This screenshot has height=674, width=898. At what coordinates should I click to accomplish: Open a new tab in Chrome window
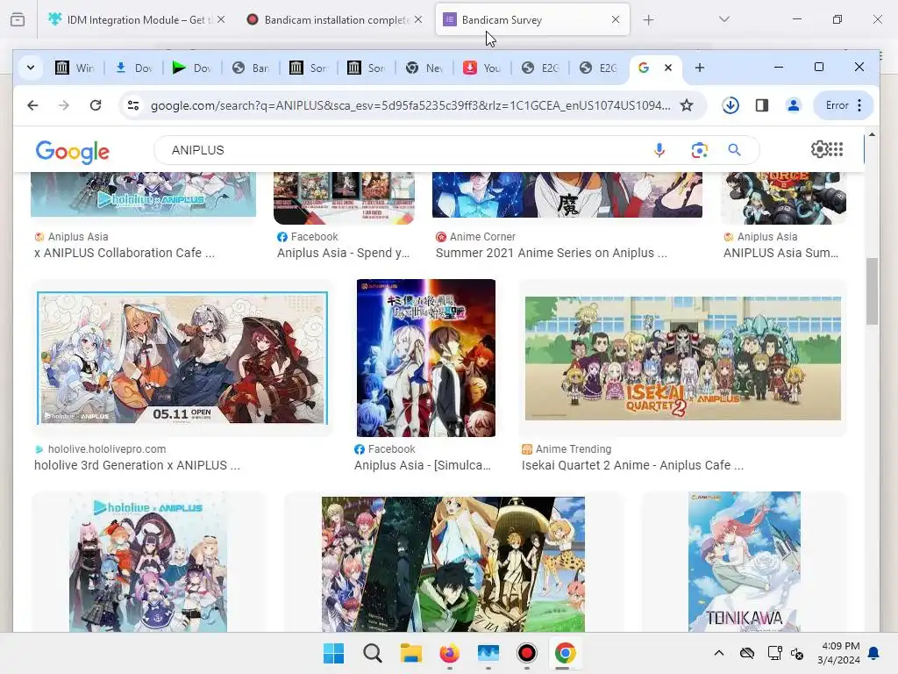click(x=699, y=68)
